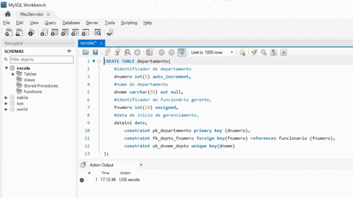Viewport: 353px width, 198px height.
Task: Create new schema icon in main toolbar
Action: tap(44, 33)
